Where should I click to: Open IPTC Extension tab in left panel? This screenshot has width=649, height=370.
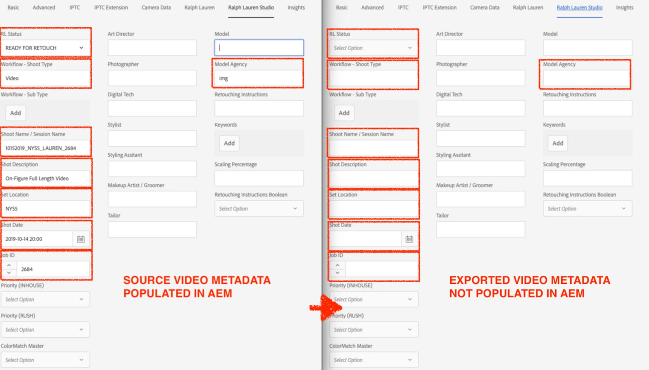(111, 8)
